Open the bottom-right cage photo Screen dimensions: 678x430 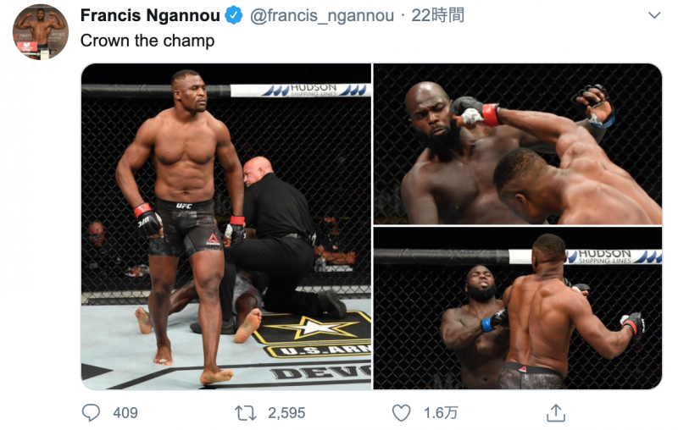(518, 308)
